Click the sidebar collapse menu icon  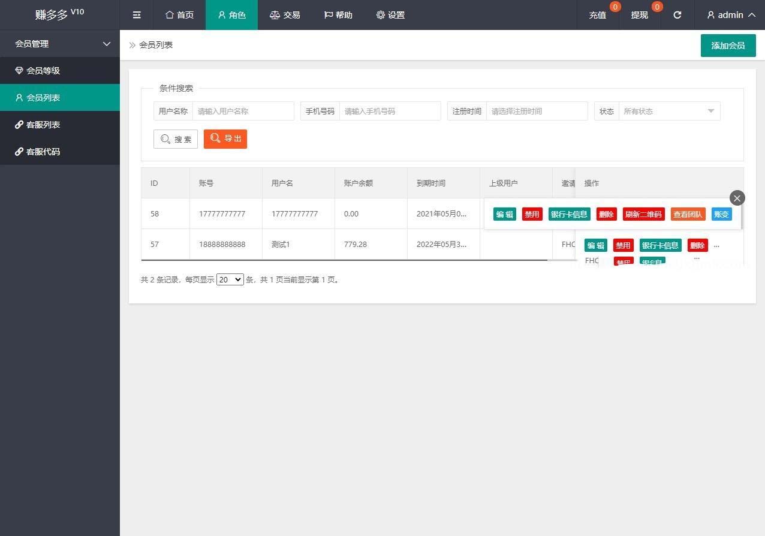[137, 15]
